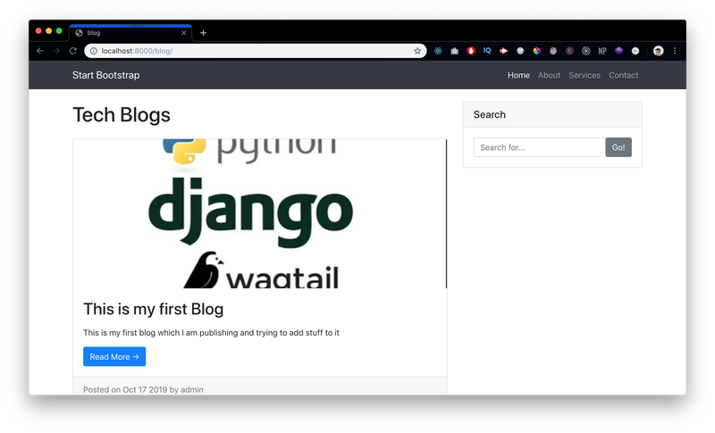Click the dark K extension icon
715x433 pixels.
tap(569, 51)
